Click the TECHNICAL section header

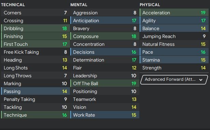(x=13, y=5)
